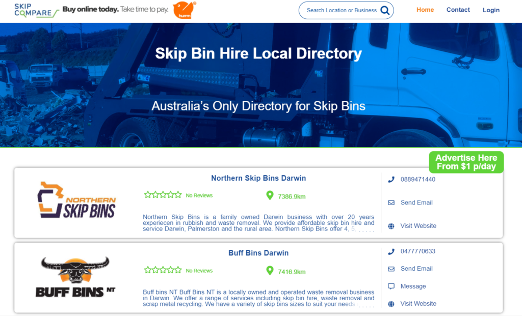This screenshot has height=316, width=522.
Task: Click envelope icon in Buff Bins card
Action: tap(391, 269)
